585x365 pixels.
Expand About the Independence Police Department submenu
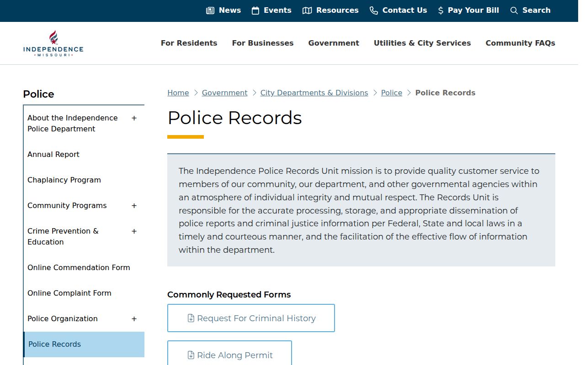(x=134, y=118)
